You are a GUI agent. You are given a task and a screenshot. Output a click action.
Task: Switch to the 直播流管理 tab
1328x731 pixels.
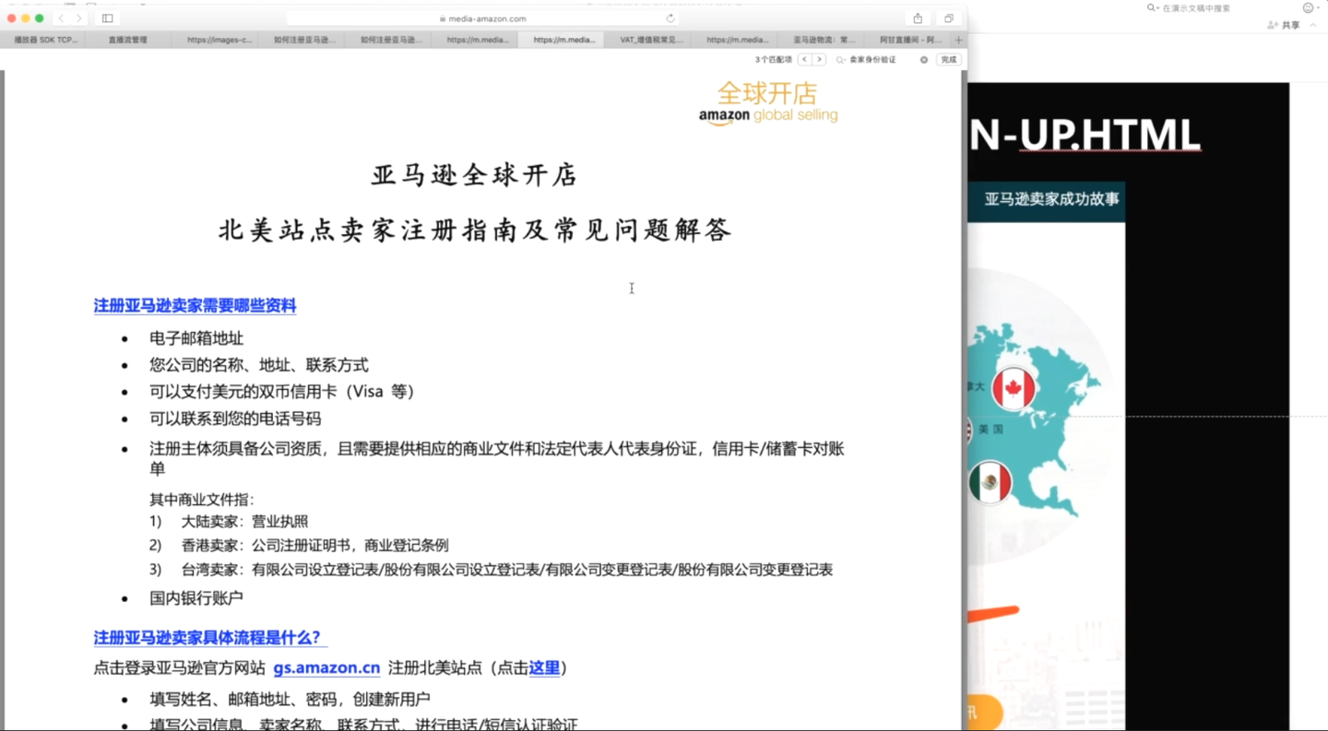(127, 41)
